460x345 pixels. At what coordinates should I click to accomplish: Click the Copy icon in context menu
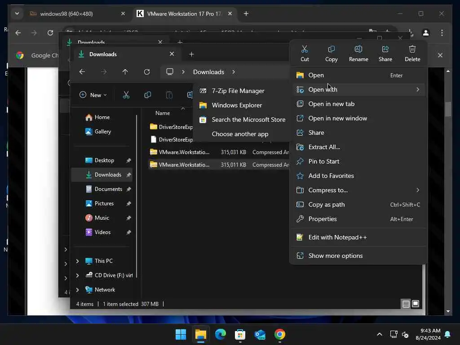[331, 49]
